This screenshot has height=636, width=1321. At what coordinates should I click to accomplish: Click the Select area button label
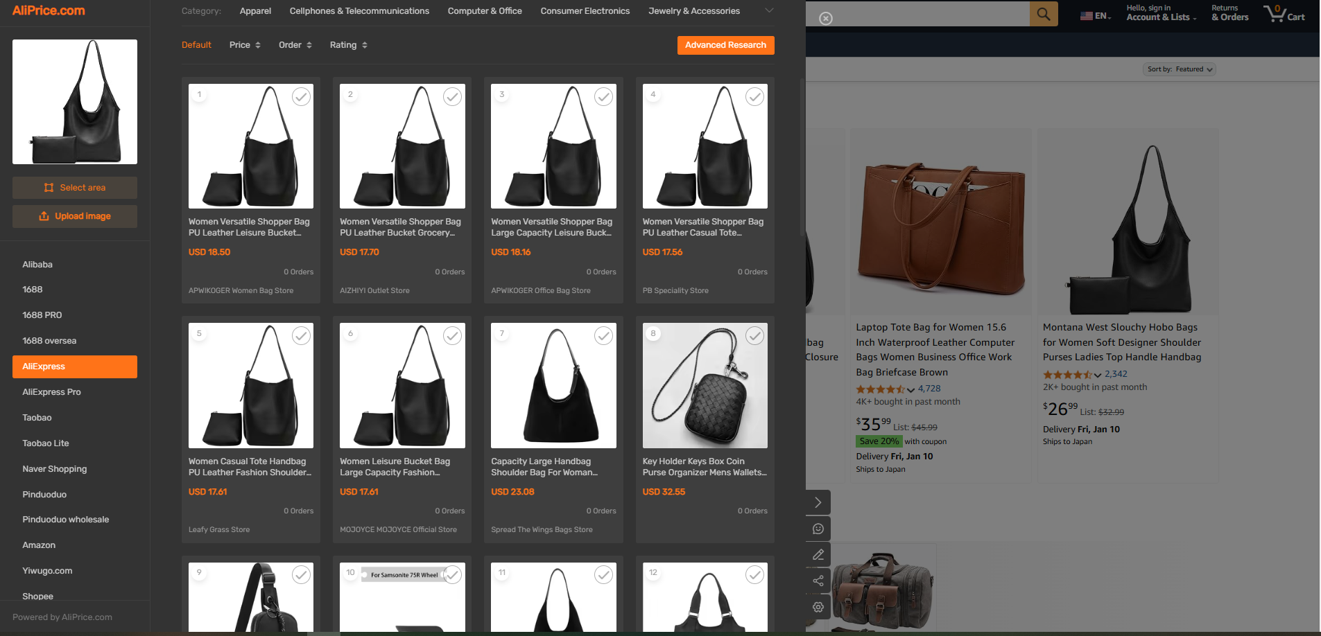point(83,188)
